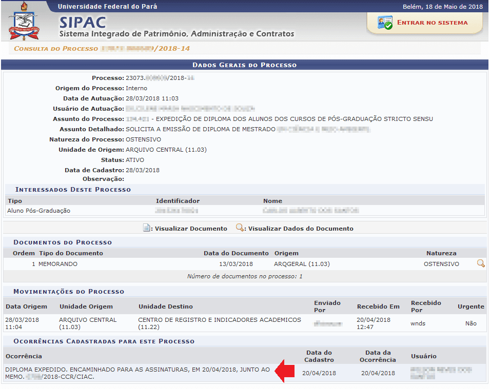Screen dimensions: 490x389
Task: Select the Dados Gerais do Processo header bar
Action: point(244,65)
